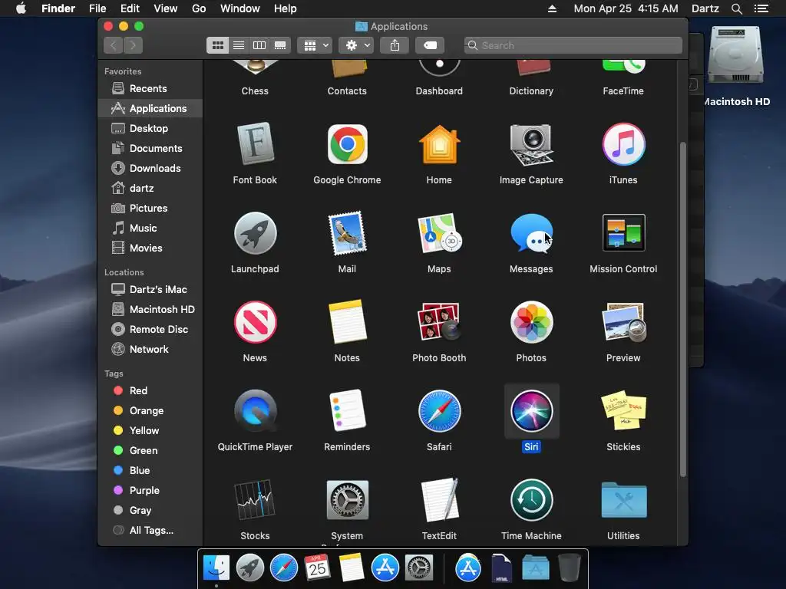Select the Notes app icon in Applications
The width and height of the screenshot is (786, 589).
347,322
